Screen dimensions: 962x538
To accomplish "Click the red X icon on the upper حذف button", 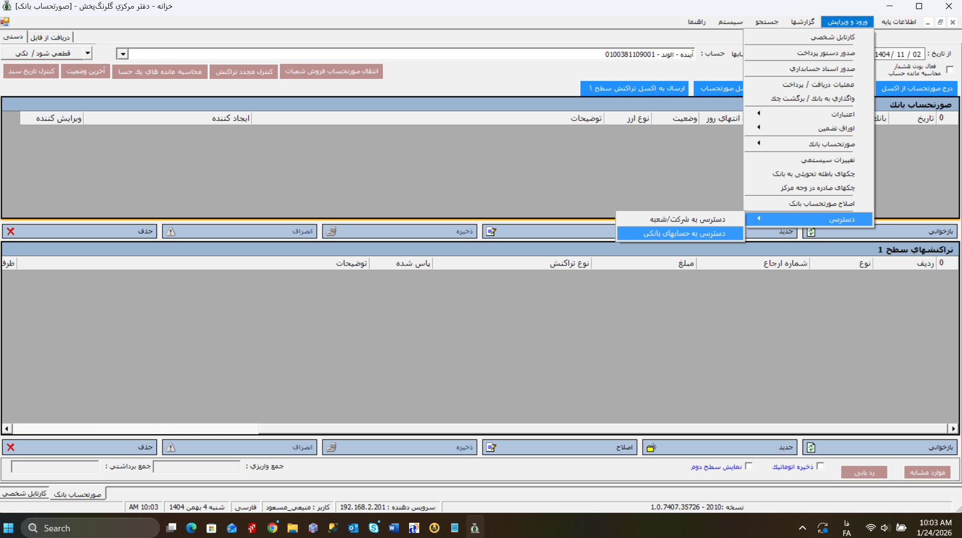I will point(11,232).
